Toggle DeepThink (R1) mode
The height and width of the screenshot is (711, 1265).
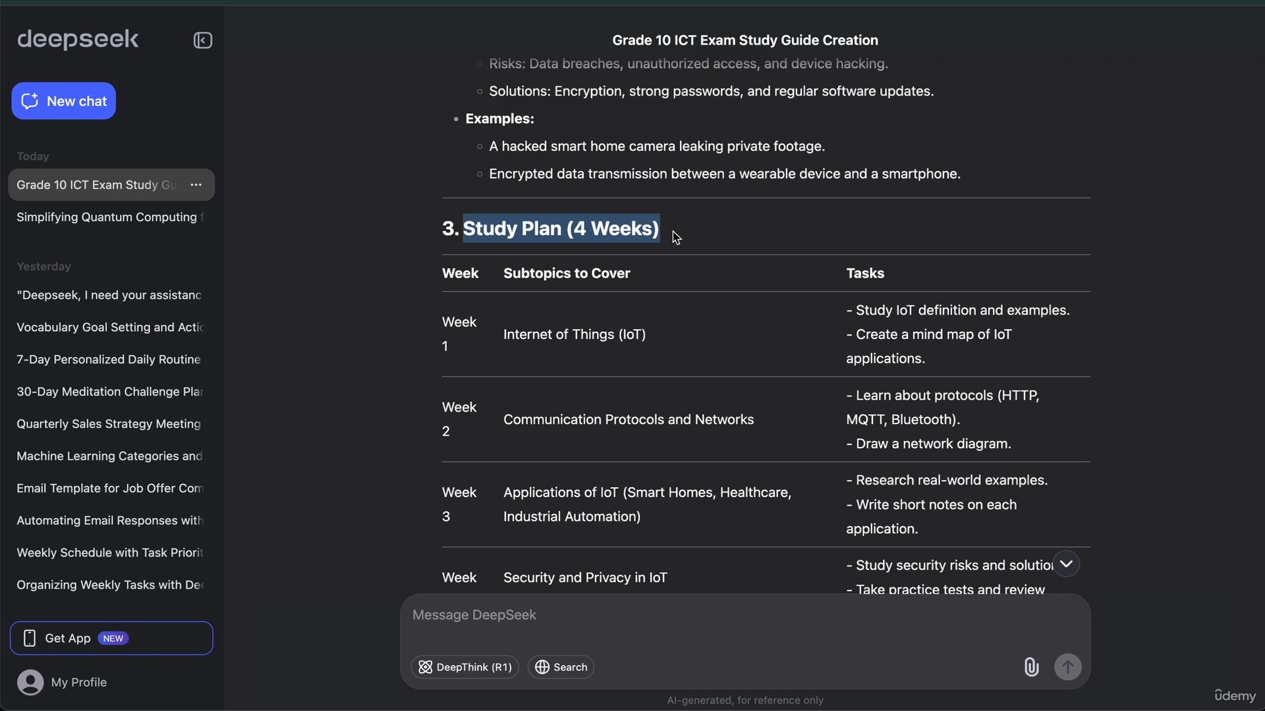pos(465,667)
